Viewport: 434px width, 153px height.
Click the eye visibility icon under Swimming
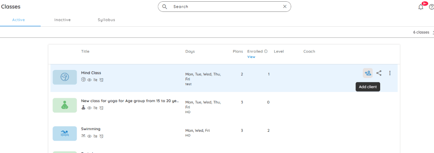[x=89, y=136]
